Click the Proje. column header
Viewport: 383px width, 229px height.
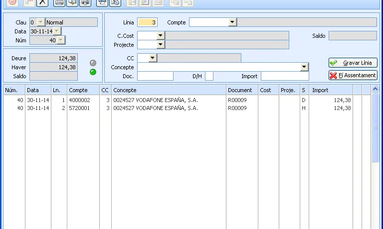tap(289, 90)
